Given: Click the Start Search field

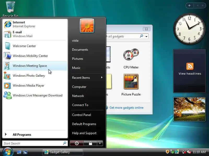Looking at the screenshot, I should tap(35, 144).
